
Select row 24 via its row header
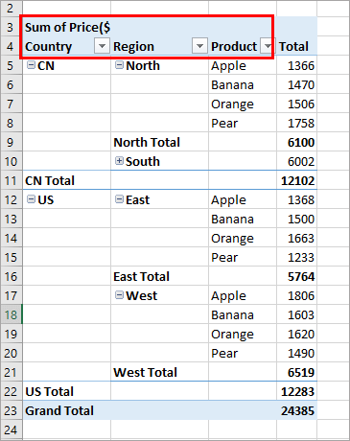pos(12,429)
